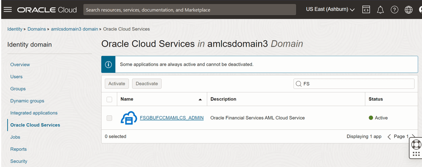Sort by Name column arrow
Image resolution: width=422 pixels, height=167 pixels.
(x=200, y=99)
